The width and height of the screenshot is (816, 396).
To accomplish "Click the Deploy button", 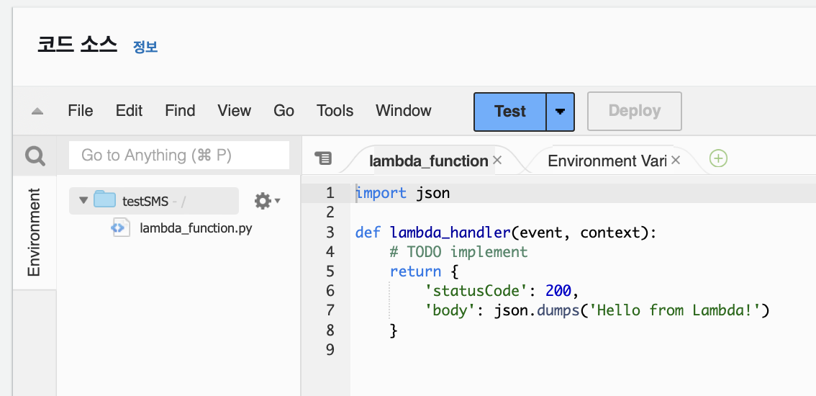I will (x=634, y=112).
